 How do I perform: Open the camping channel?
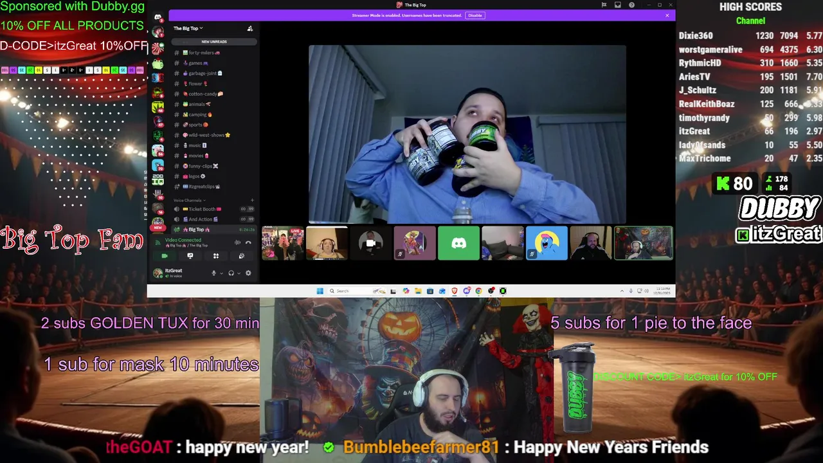pos(215,114)
